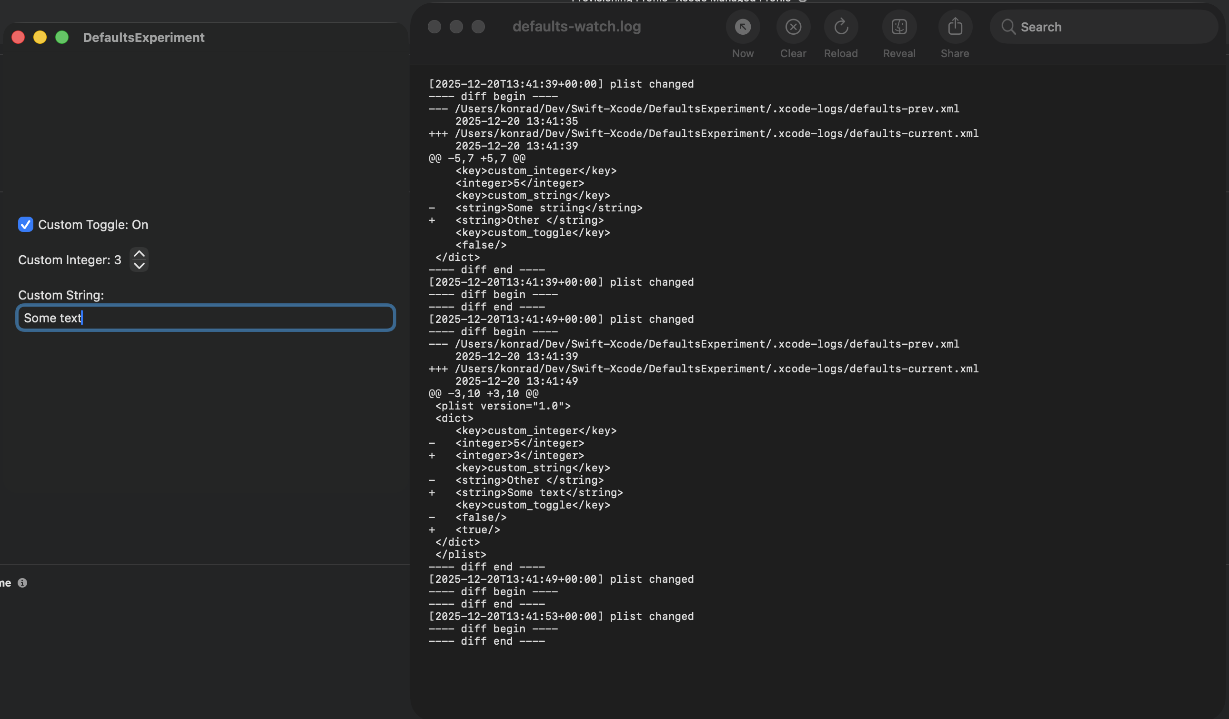Viewport: 1229px width, 719px height.
Task: Minimize the DefaultsExperiment window
Action: tap(40, 38)
